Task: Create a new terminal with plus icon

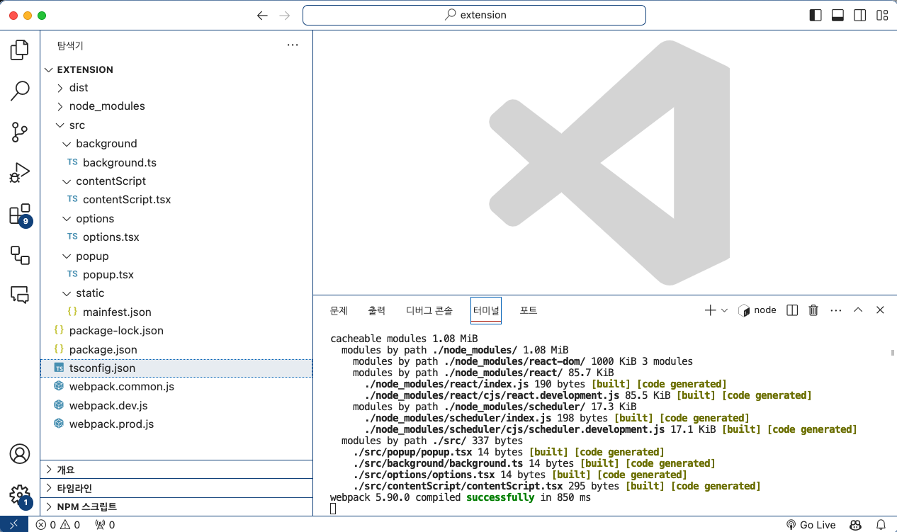Action: tap(710, 310)
